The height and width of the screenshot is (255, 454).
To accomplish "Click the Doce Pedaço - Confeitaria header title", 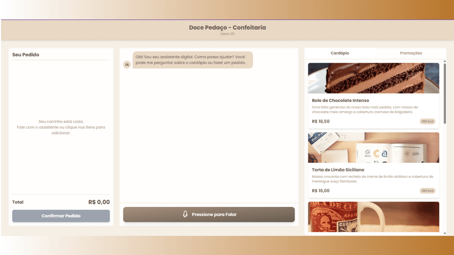I will click(227, 28).
